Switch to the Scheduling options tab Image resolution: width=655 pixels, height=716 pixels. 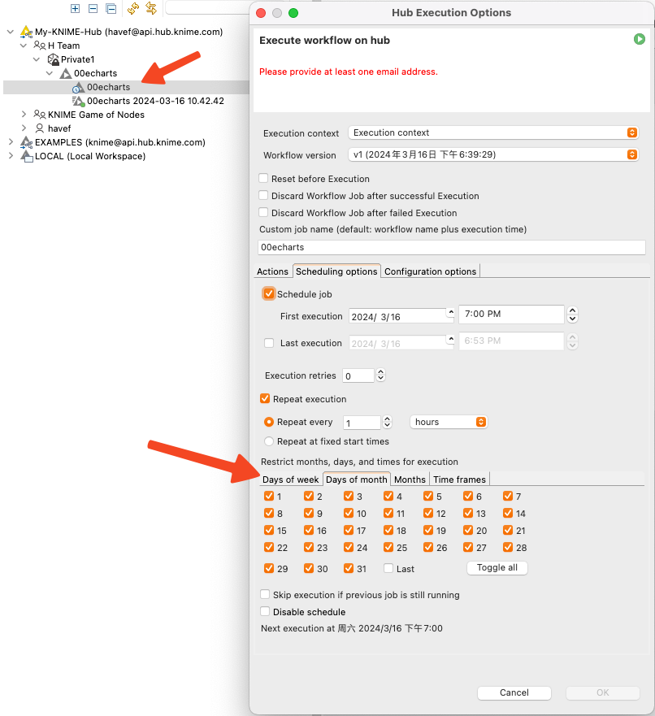tap(336, 271)
